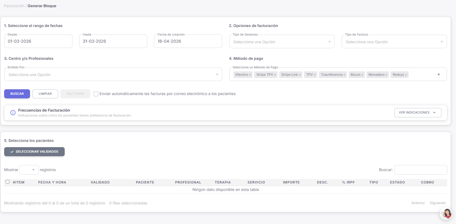456x224 pixels.
Task: Clear all selected payment methods
Action: point(439,74)
